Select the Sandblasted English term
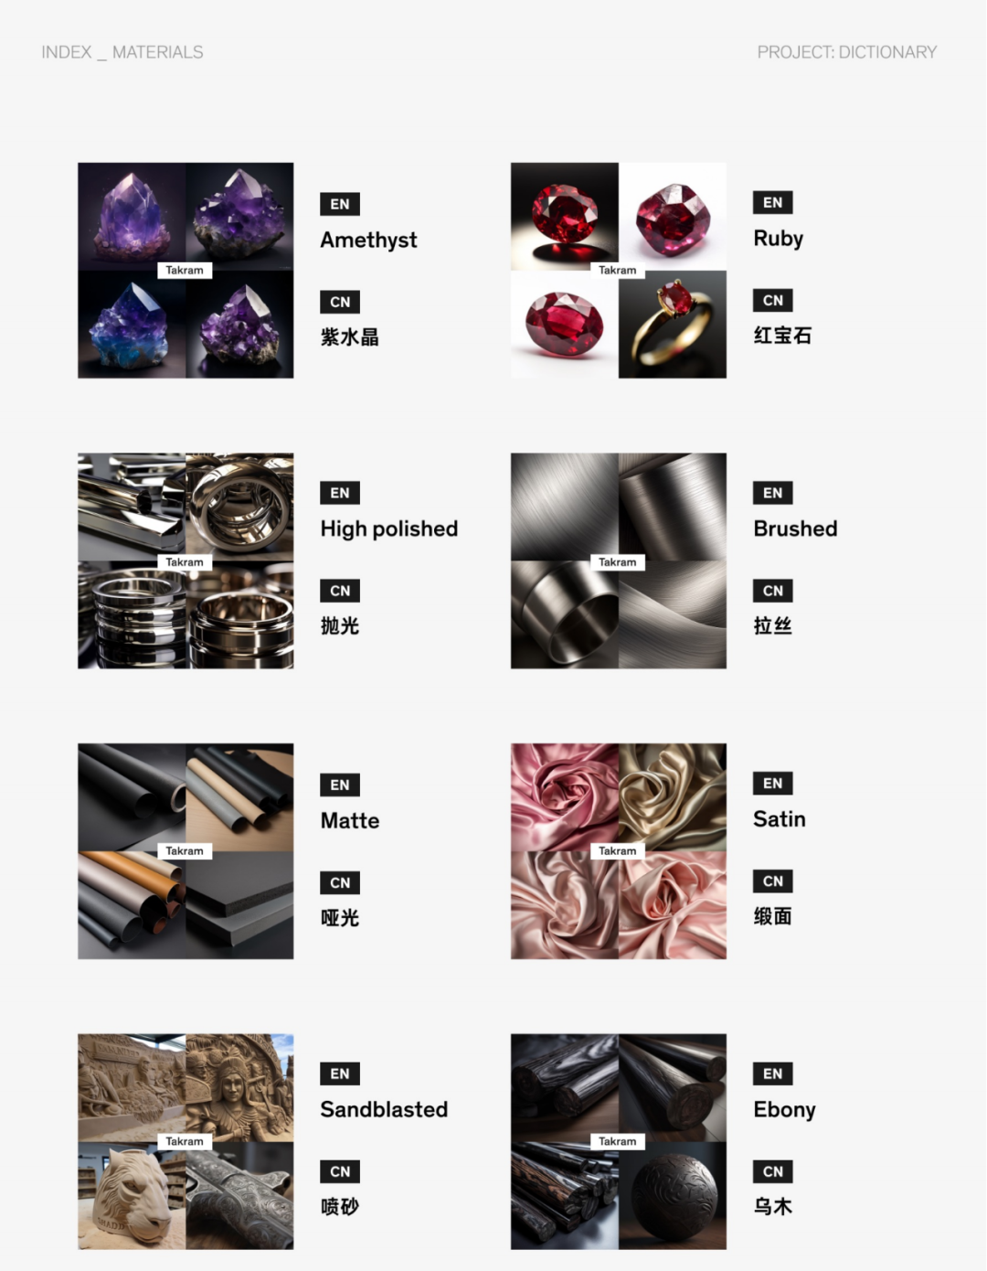The width and height of the screenshot is (987, 1271). point(384,1109)
